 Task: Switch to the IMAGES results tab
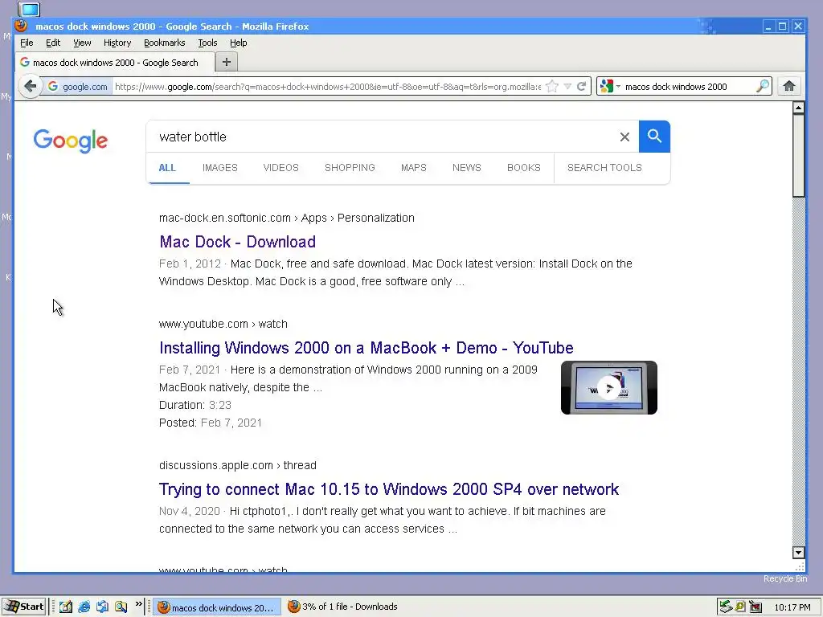[x=220, y=168]
